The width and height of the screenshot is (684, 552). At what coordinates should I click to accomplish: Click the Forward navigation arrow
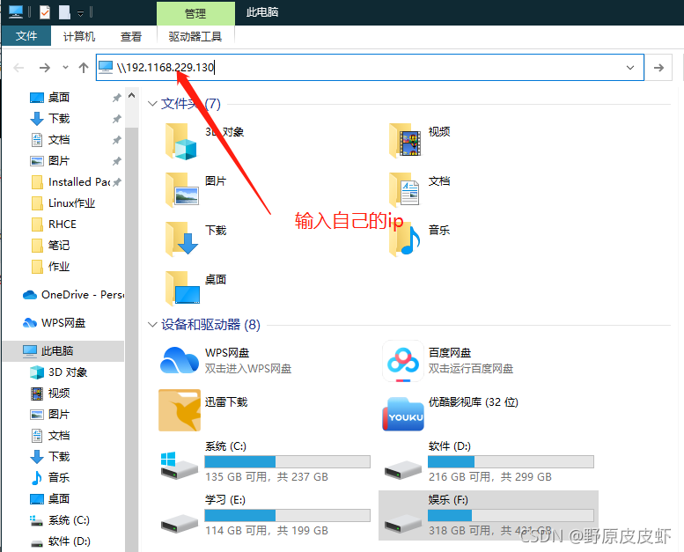44,68
